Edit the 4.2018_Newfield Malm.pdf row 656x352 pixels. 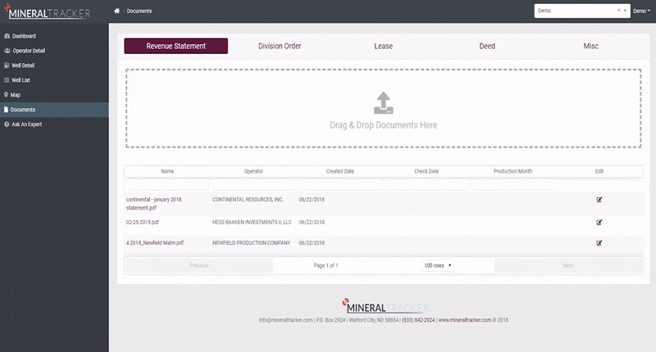click(599, 242)
